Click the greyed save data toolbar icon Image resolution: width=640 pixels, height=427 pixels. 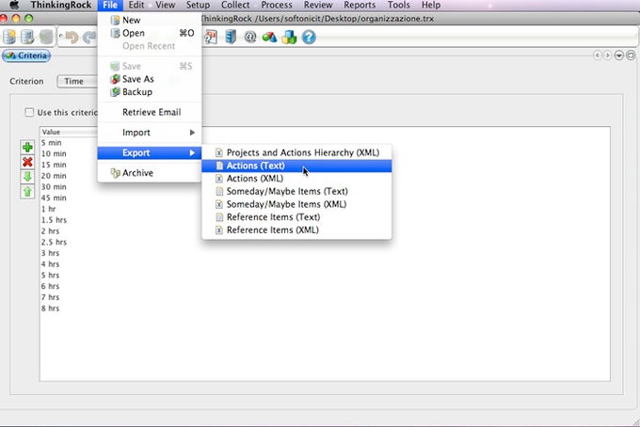tap(46, 37)
